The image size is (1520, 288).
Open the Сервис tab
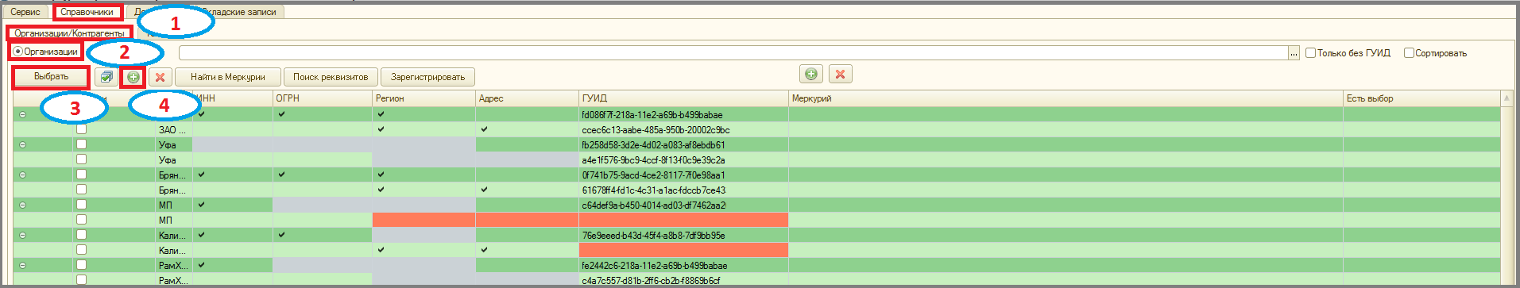tap(25, 12)
